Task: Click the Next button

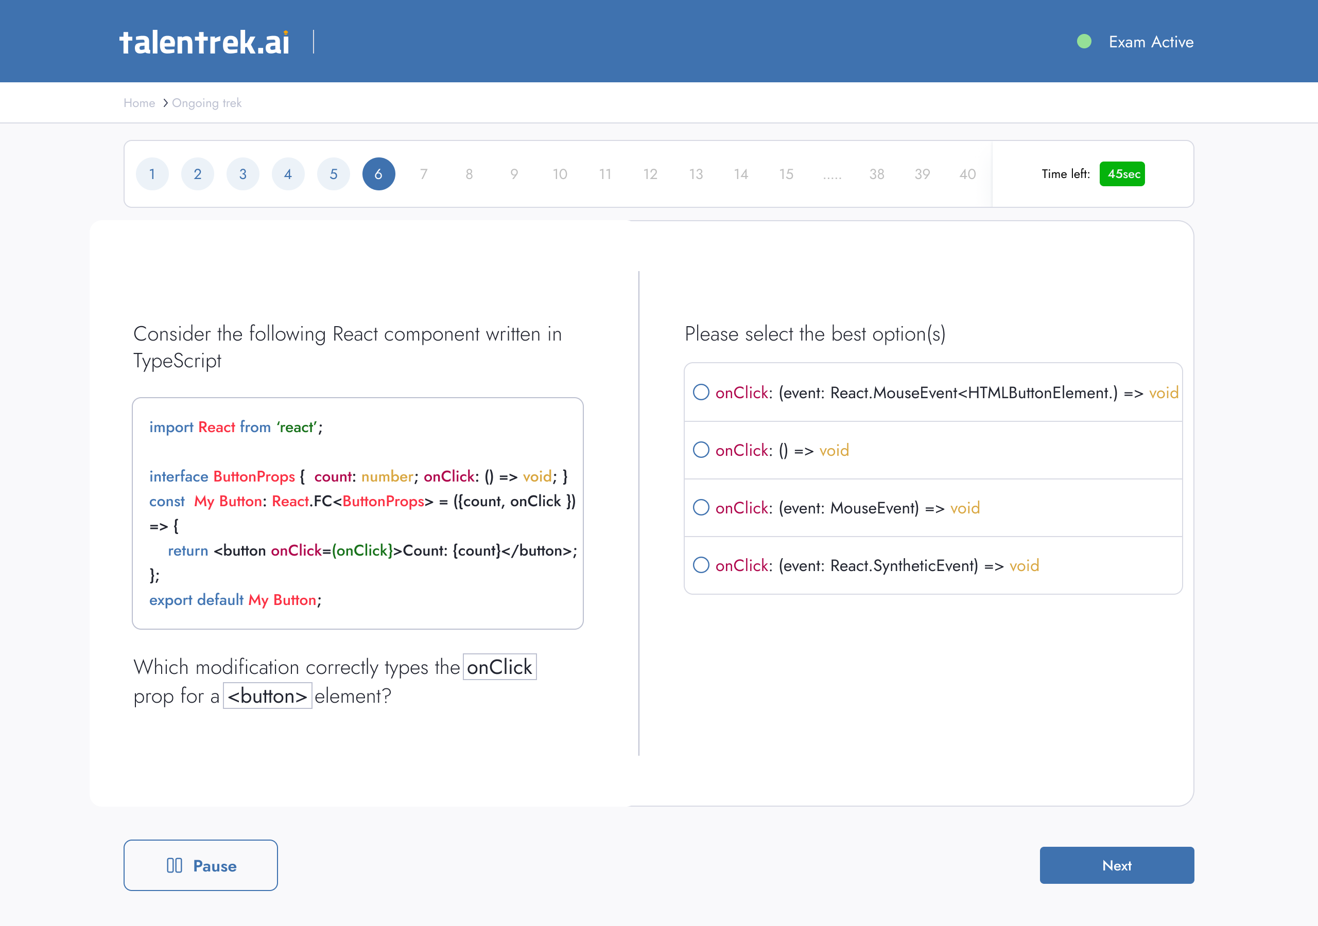Action: [1116, 865]
